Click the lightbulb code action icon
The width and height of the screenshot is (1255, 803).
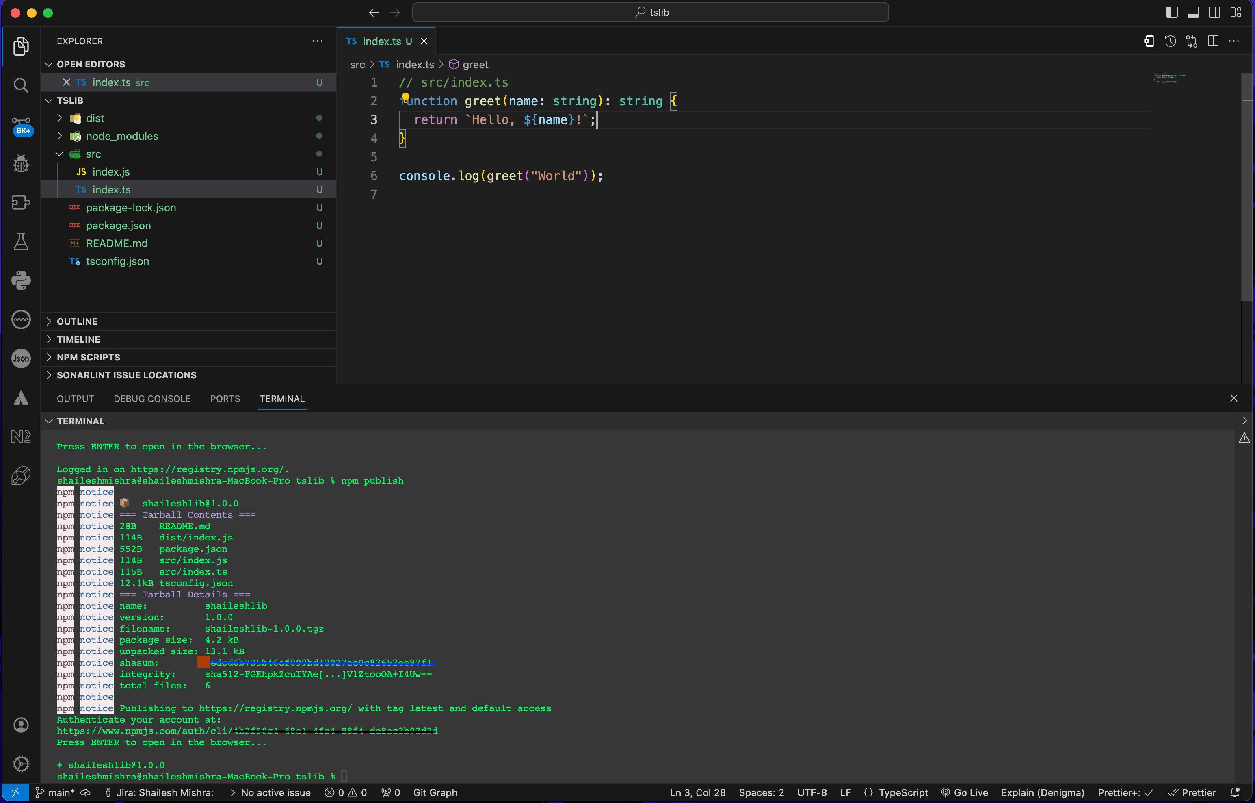[405, 97]
